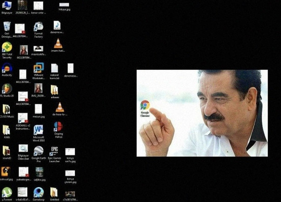Select the Untitled folder
This screenshot has width=281, height=202.
(54, 192)
